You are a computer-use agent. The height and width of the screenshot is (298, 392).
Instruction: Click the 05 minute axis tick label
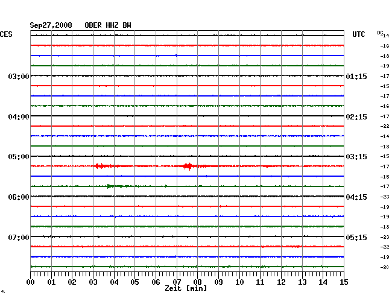(x=134, y=282)
